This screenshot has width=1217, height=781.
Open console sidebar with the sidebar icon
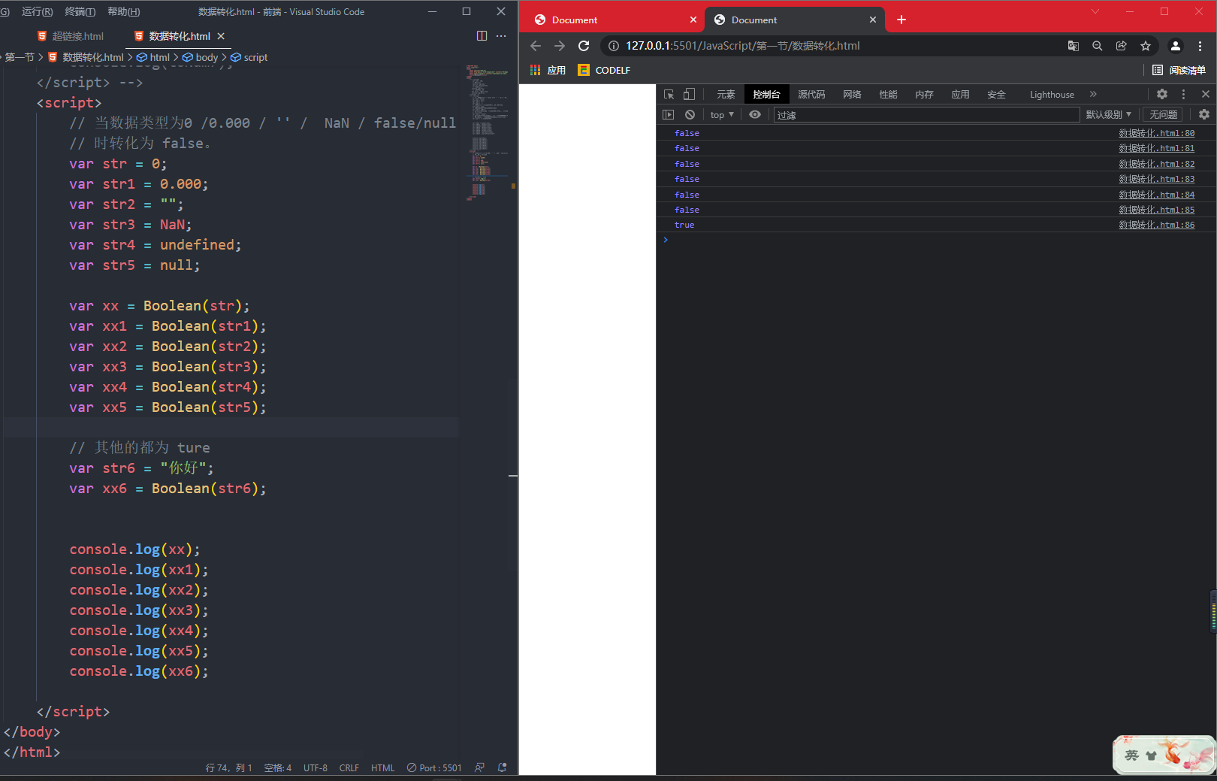click(667, 114)
